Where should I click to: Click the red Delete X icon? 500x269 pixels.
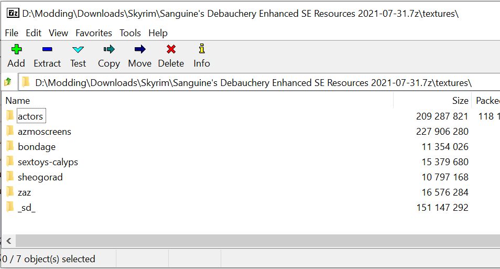click(171, 49)
